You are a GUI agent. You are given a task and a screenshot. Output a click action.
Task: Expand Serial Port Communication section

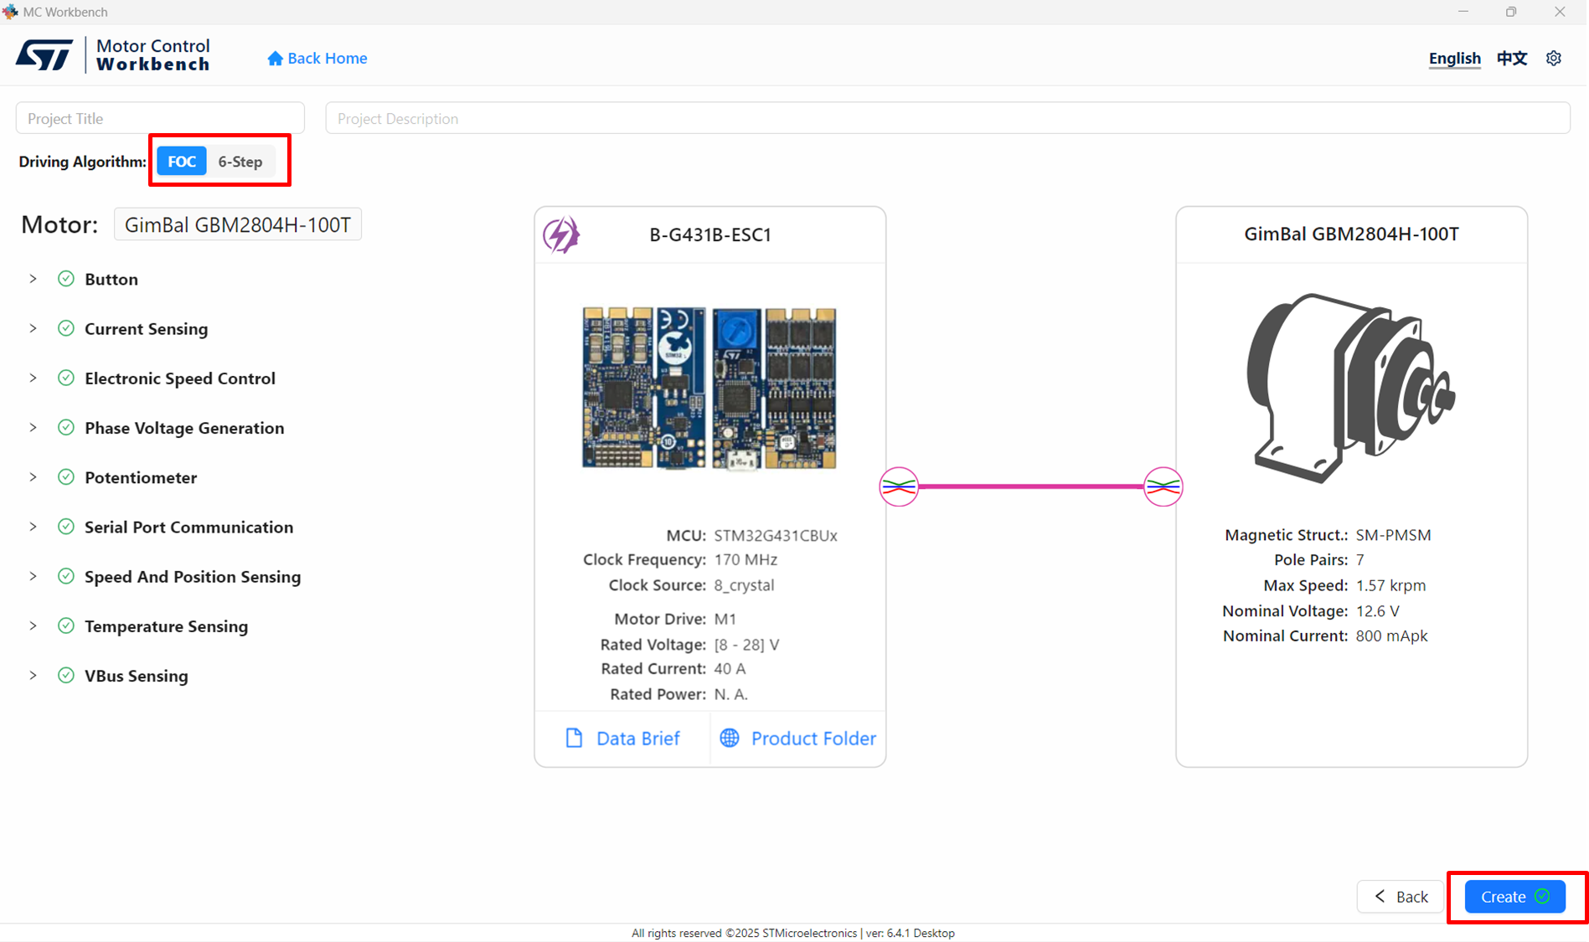click(x=33, y=527)
